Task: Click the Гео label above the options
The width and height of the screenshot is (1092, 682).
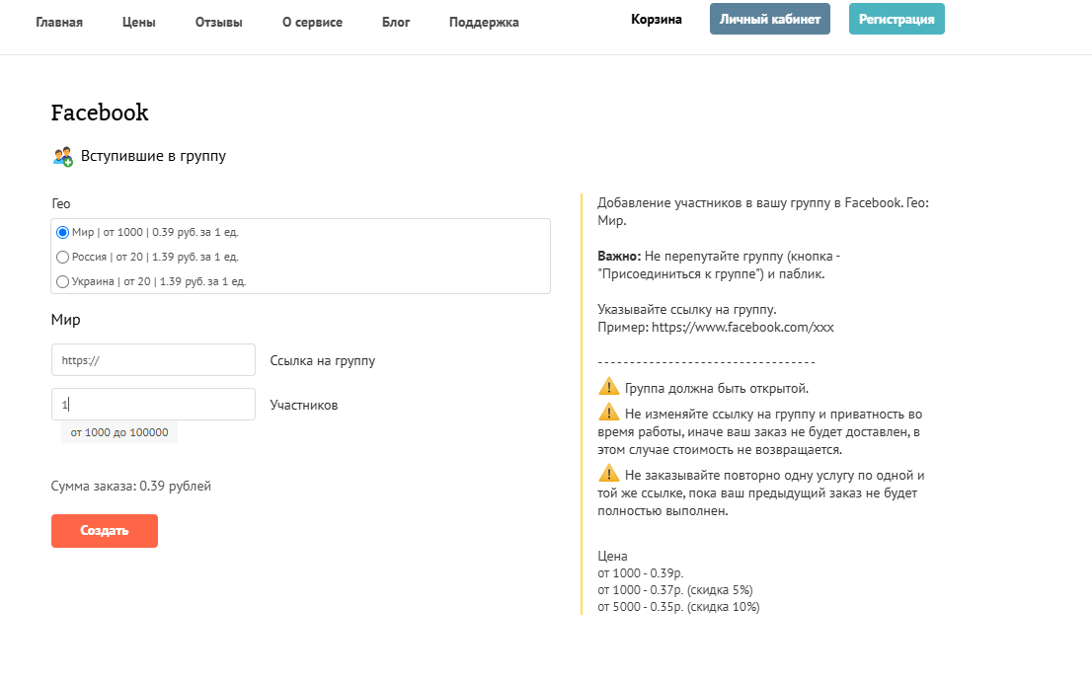Action: tap(60, 204)
